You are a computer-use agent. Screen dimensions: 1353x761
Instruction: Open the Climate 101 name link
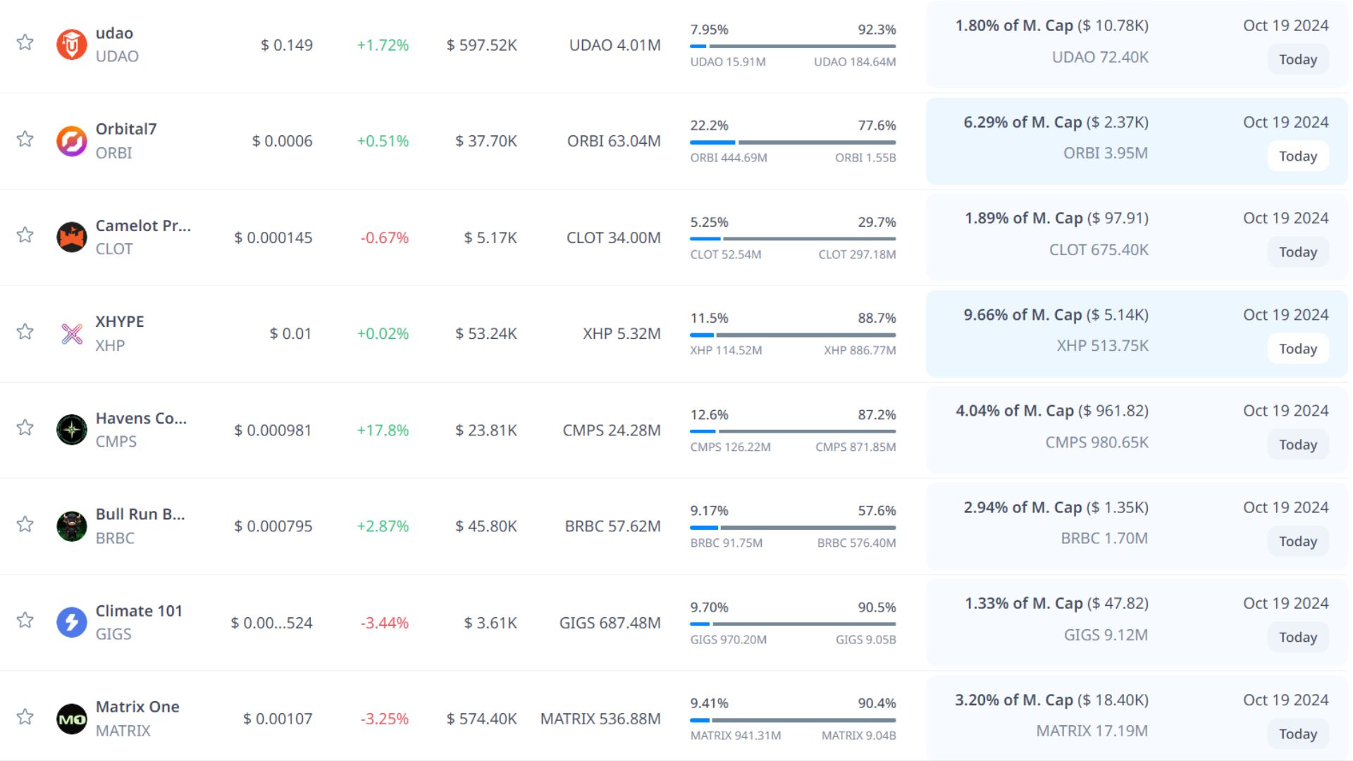point(139,611)
